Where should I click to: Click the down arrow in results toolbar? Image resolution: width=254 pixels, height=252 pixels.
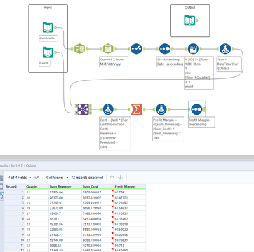(x=120, y=178)
